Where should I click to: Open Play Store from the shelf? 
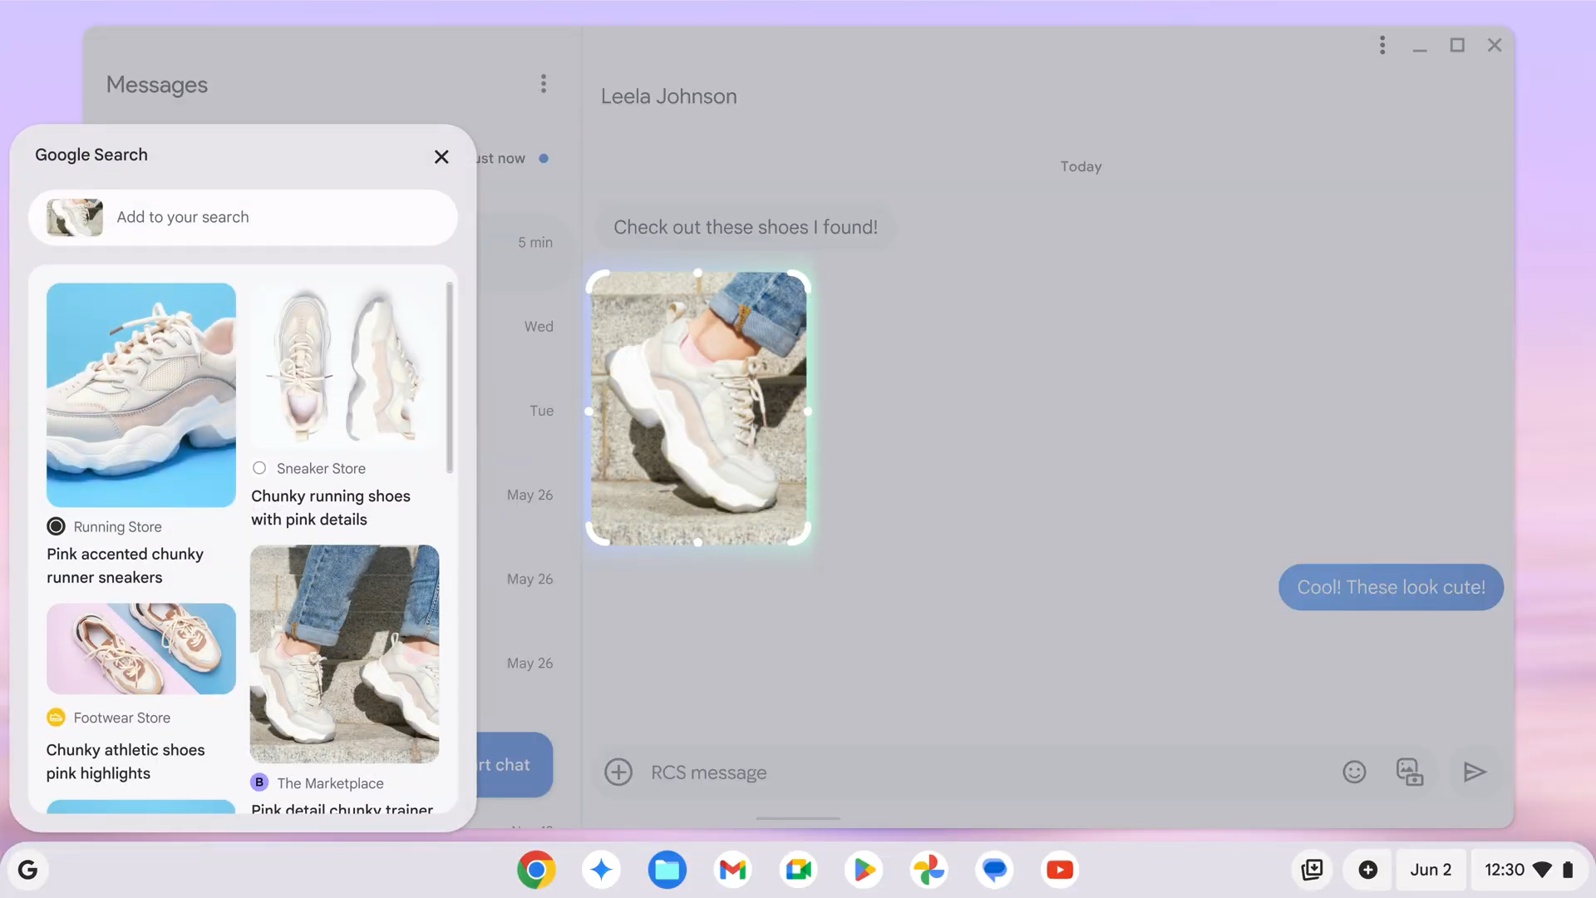[864, 870]
